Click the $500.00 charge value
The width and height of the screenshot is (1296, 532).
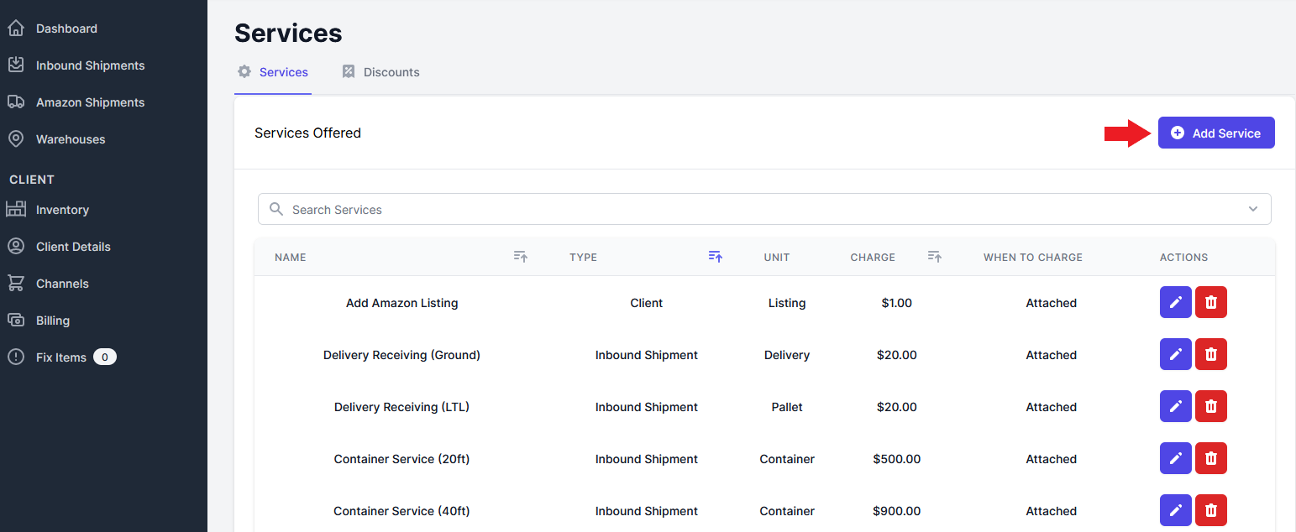[x=897, y=459]
